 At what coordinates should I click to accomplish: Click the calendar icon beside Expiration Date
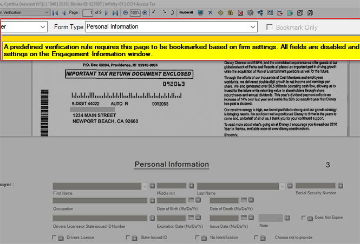(191, 217)
